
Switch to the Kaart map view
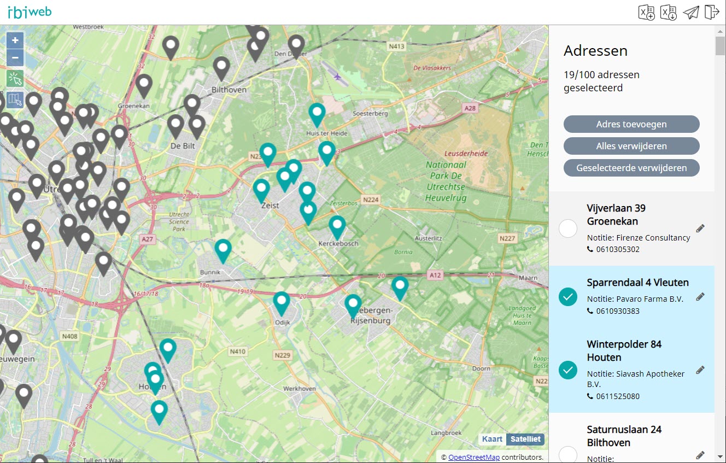(x=492, y=439)
